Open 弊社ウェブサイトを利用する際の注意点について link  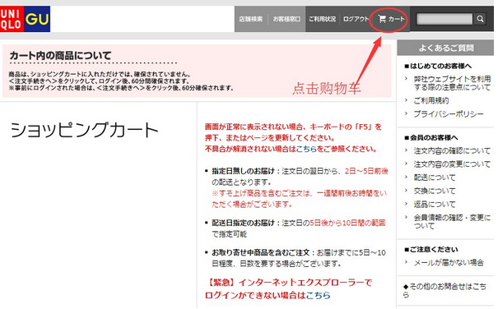[452, 83]
